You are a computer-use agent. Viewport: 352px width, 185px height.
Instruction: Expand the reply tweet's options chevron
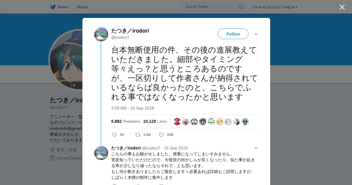pyautogui.click(x=256, y=148)
